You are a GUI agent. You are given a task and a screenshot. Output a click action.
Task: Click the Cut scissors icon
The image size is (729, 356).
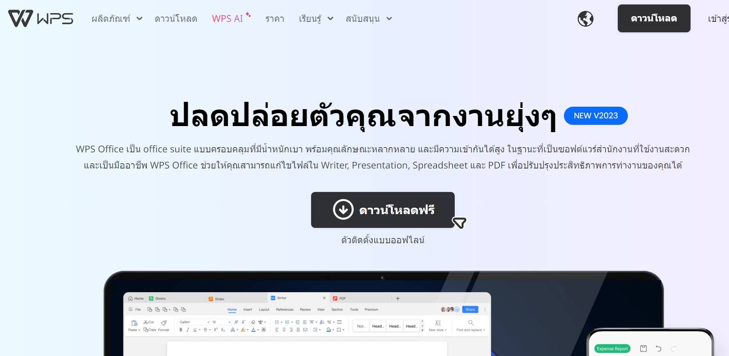pyautogui.click(x=146, y=322)
